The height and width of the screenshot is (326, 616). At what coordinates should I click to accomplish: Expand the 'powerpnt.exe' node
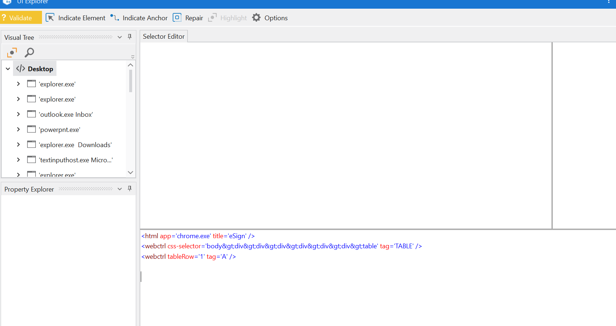point(18,129)
